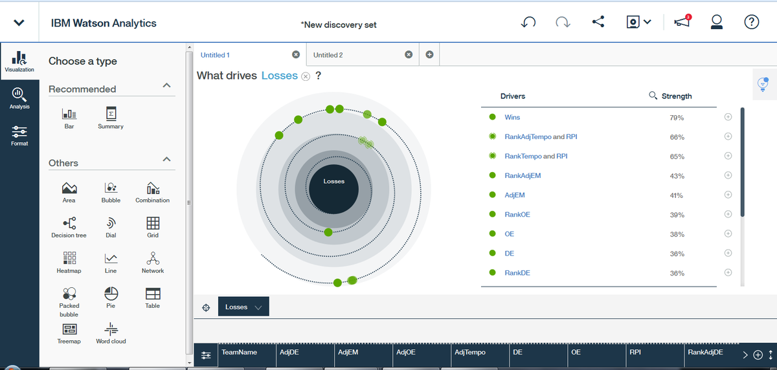
Task: Open the help question mark
Action: click(x=751, y=22)
